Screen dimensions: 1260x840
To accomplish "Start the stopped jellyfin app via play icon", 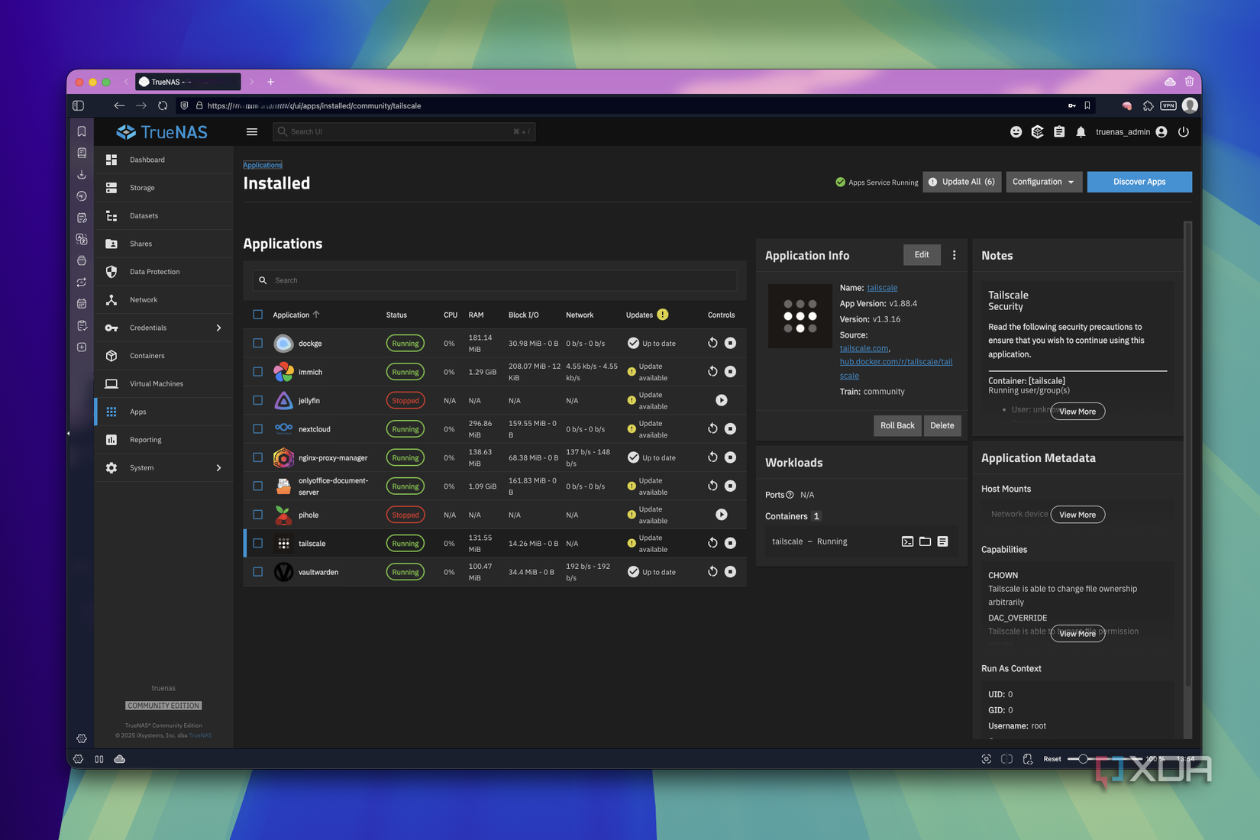I will point(721,399).
